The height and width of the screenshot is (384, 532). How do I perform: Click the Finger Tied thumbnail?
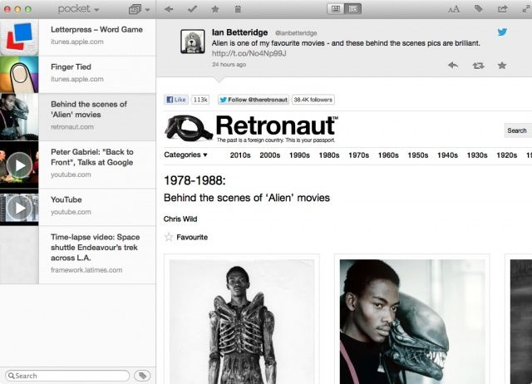tap(19, 75)
